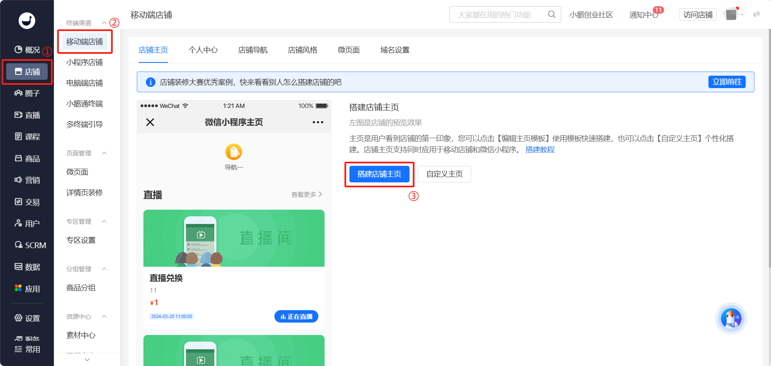Select the 直播 live icon in sidebar

pyautogui.click(x=18, y=115)
